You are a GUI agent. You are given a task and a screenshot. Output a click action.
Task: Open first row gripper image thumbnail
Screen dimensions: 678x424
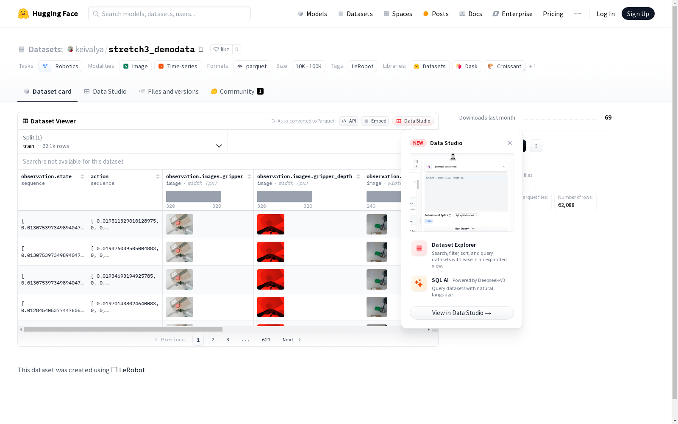(x=180, y=224)
